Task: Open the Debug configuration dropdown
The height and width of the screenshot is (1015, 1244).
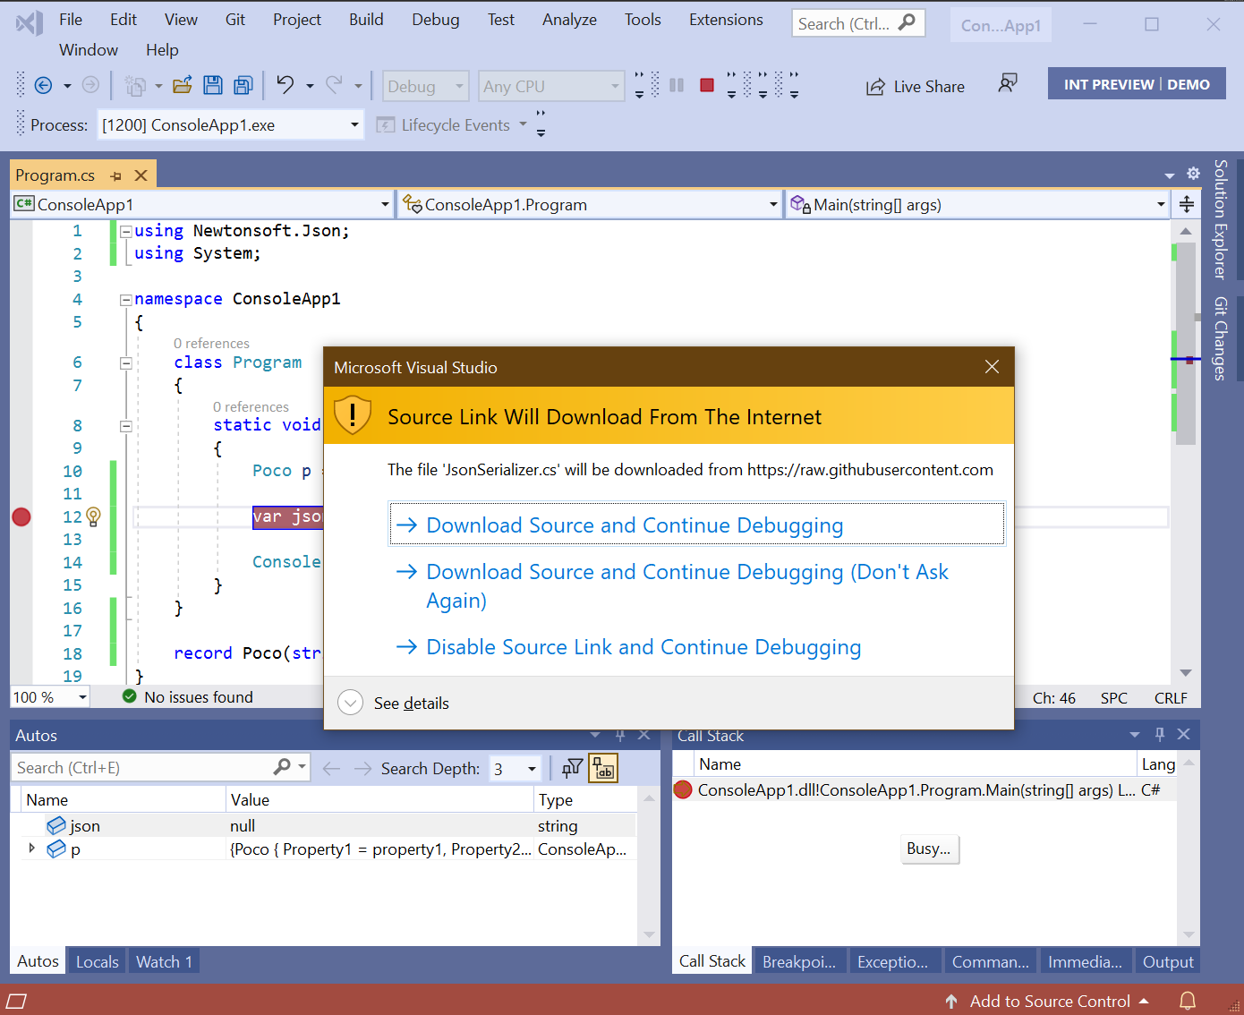Action: click(425, 86)
